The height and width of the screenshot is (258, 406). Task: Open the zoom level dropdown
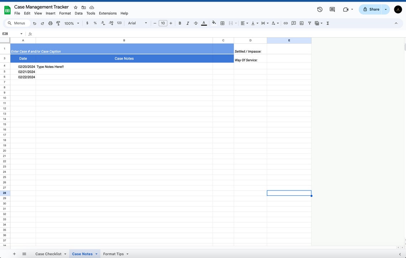point(71,23)
